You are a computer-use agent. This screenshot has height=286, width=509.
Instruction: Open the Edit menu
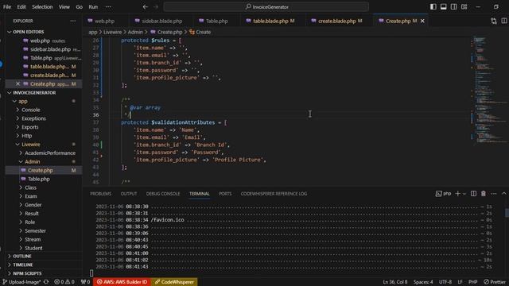(21, 7)
